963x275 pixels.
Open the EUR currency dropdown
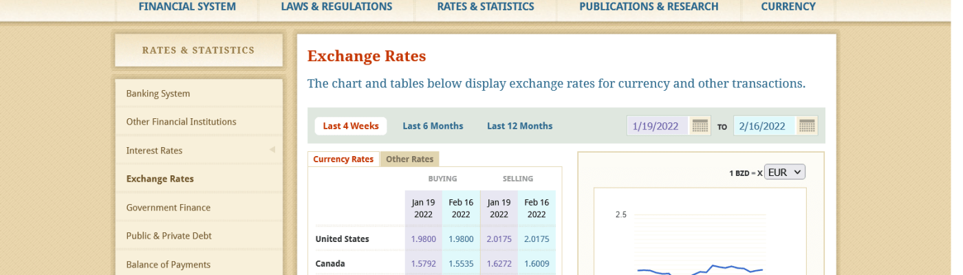[785, 173]
